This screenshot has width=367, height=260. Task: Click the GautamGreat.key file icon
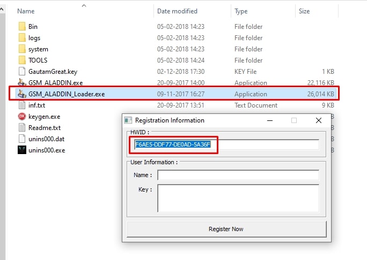coord(22,71)
